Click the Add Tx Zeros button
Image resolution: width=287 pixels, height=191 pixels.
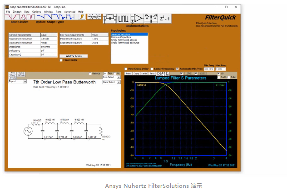[74, 56]
